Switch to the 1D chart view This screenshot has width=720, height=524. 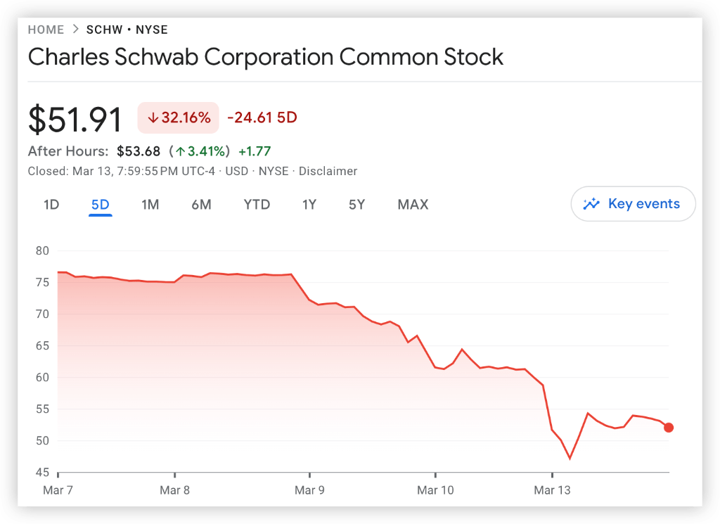pyautogui.click(x=50, y=204)
